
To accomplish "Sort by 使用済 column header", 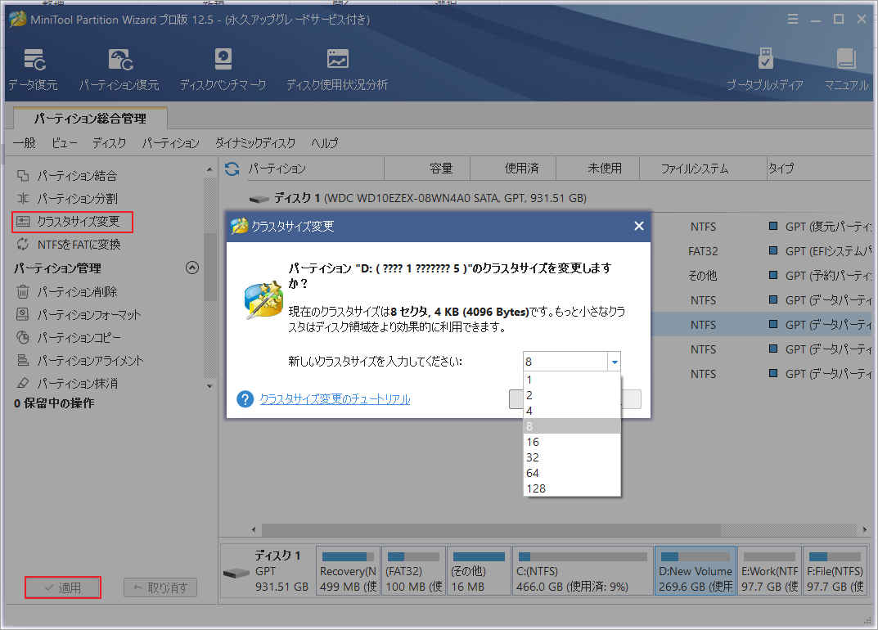I will point(513,168).
